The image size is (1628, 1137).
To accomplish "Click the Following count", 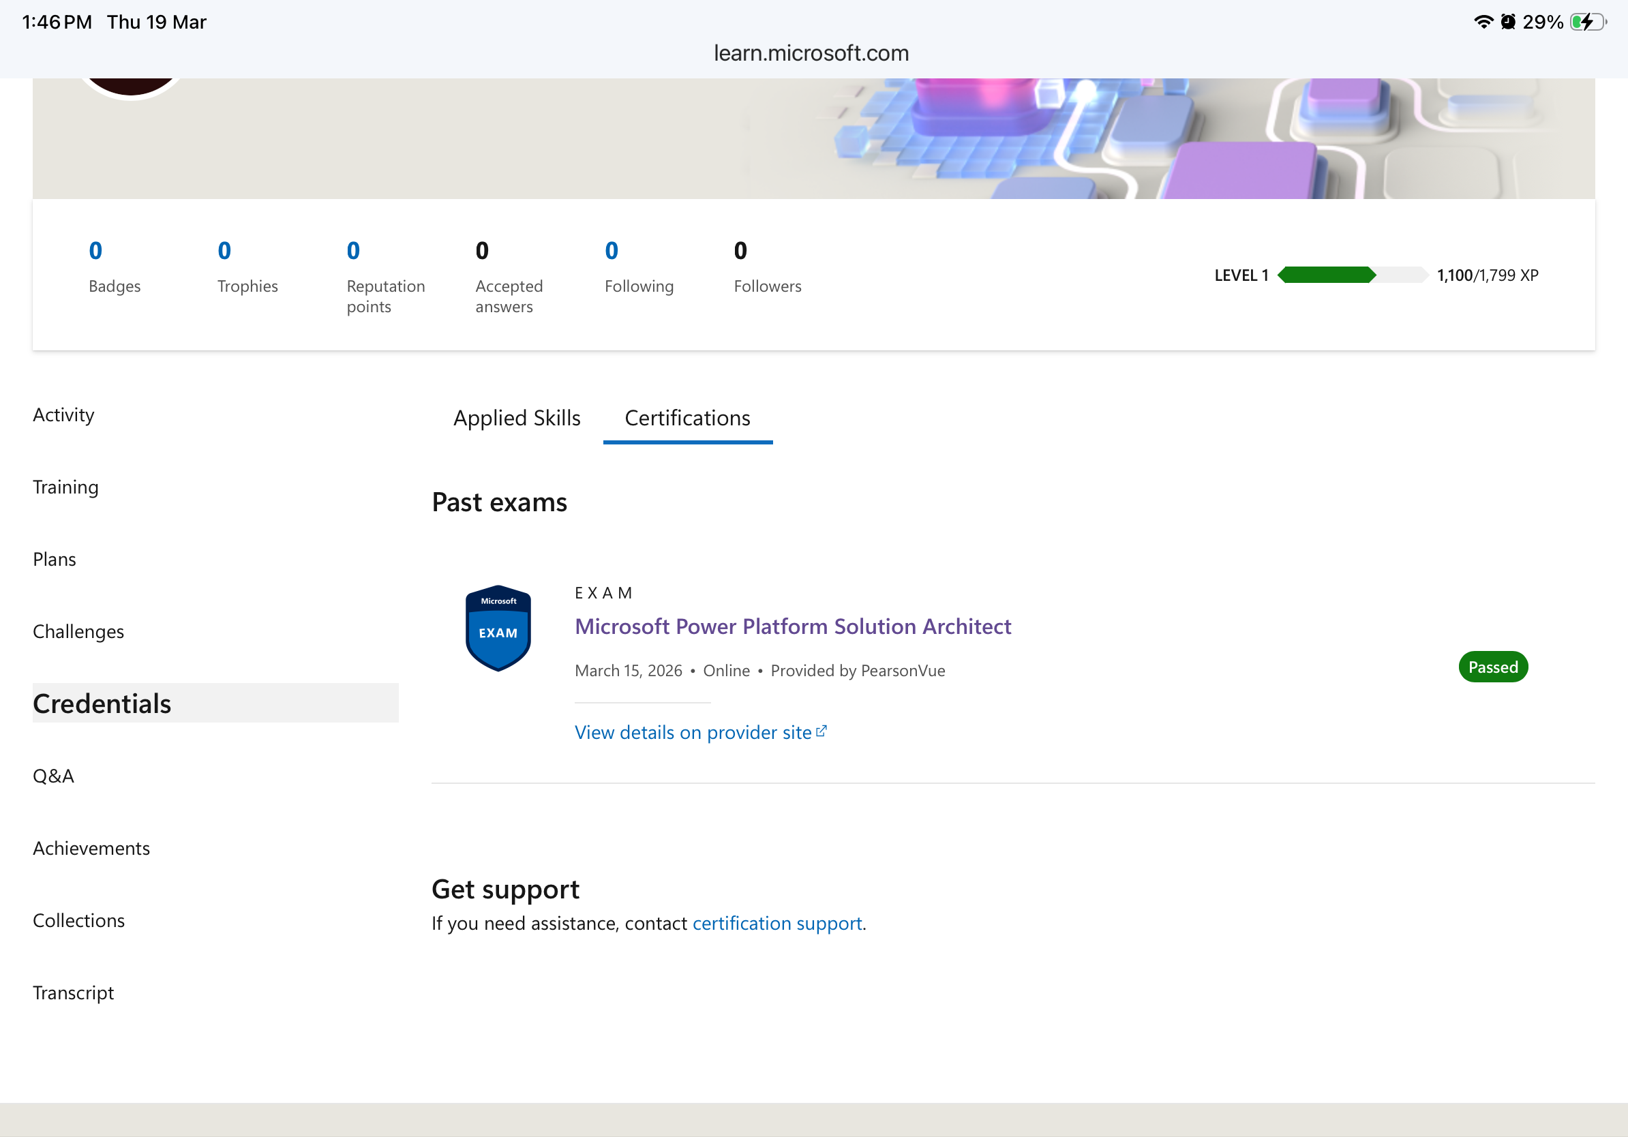I will click(612, 250).
